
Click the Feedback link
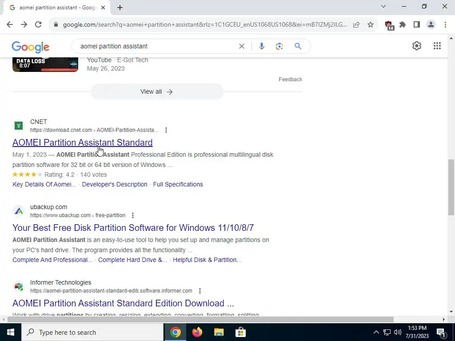[291, 79]
